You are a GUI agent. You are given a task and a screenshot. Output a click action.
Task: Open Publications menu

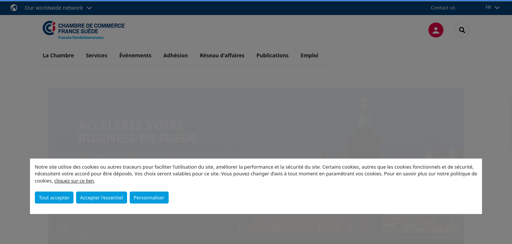[x=272, y=55]
